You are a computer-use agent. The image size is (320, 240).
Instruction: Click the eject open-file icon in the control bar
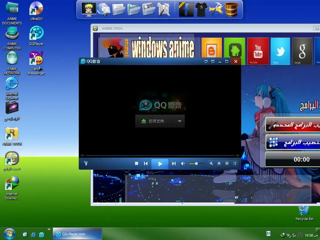point(219,163)
